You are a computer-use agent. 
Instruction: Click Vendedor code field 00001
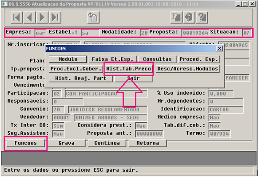[x=61, y=118]
